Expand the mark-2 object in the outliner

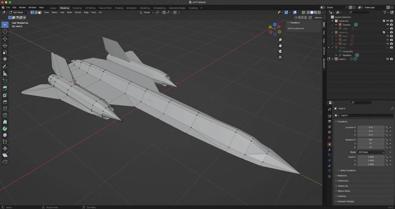coord(332,59)
